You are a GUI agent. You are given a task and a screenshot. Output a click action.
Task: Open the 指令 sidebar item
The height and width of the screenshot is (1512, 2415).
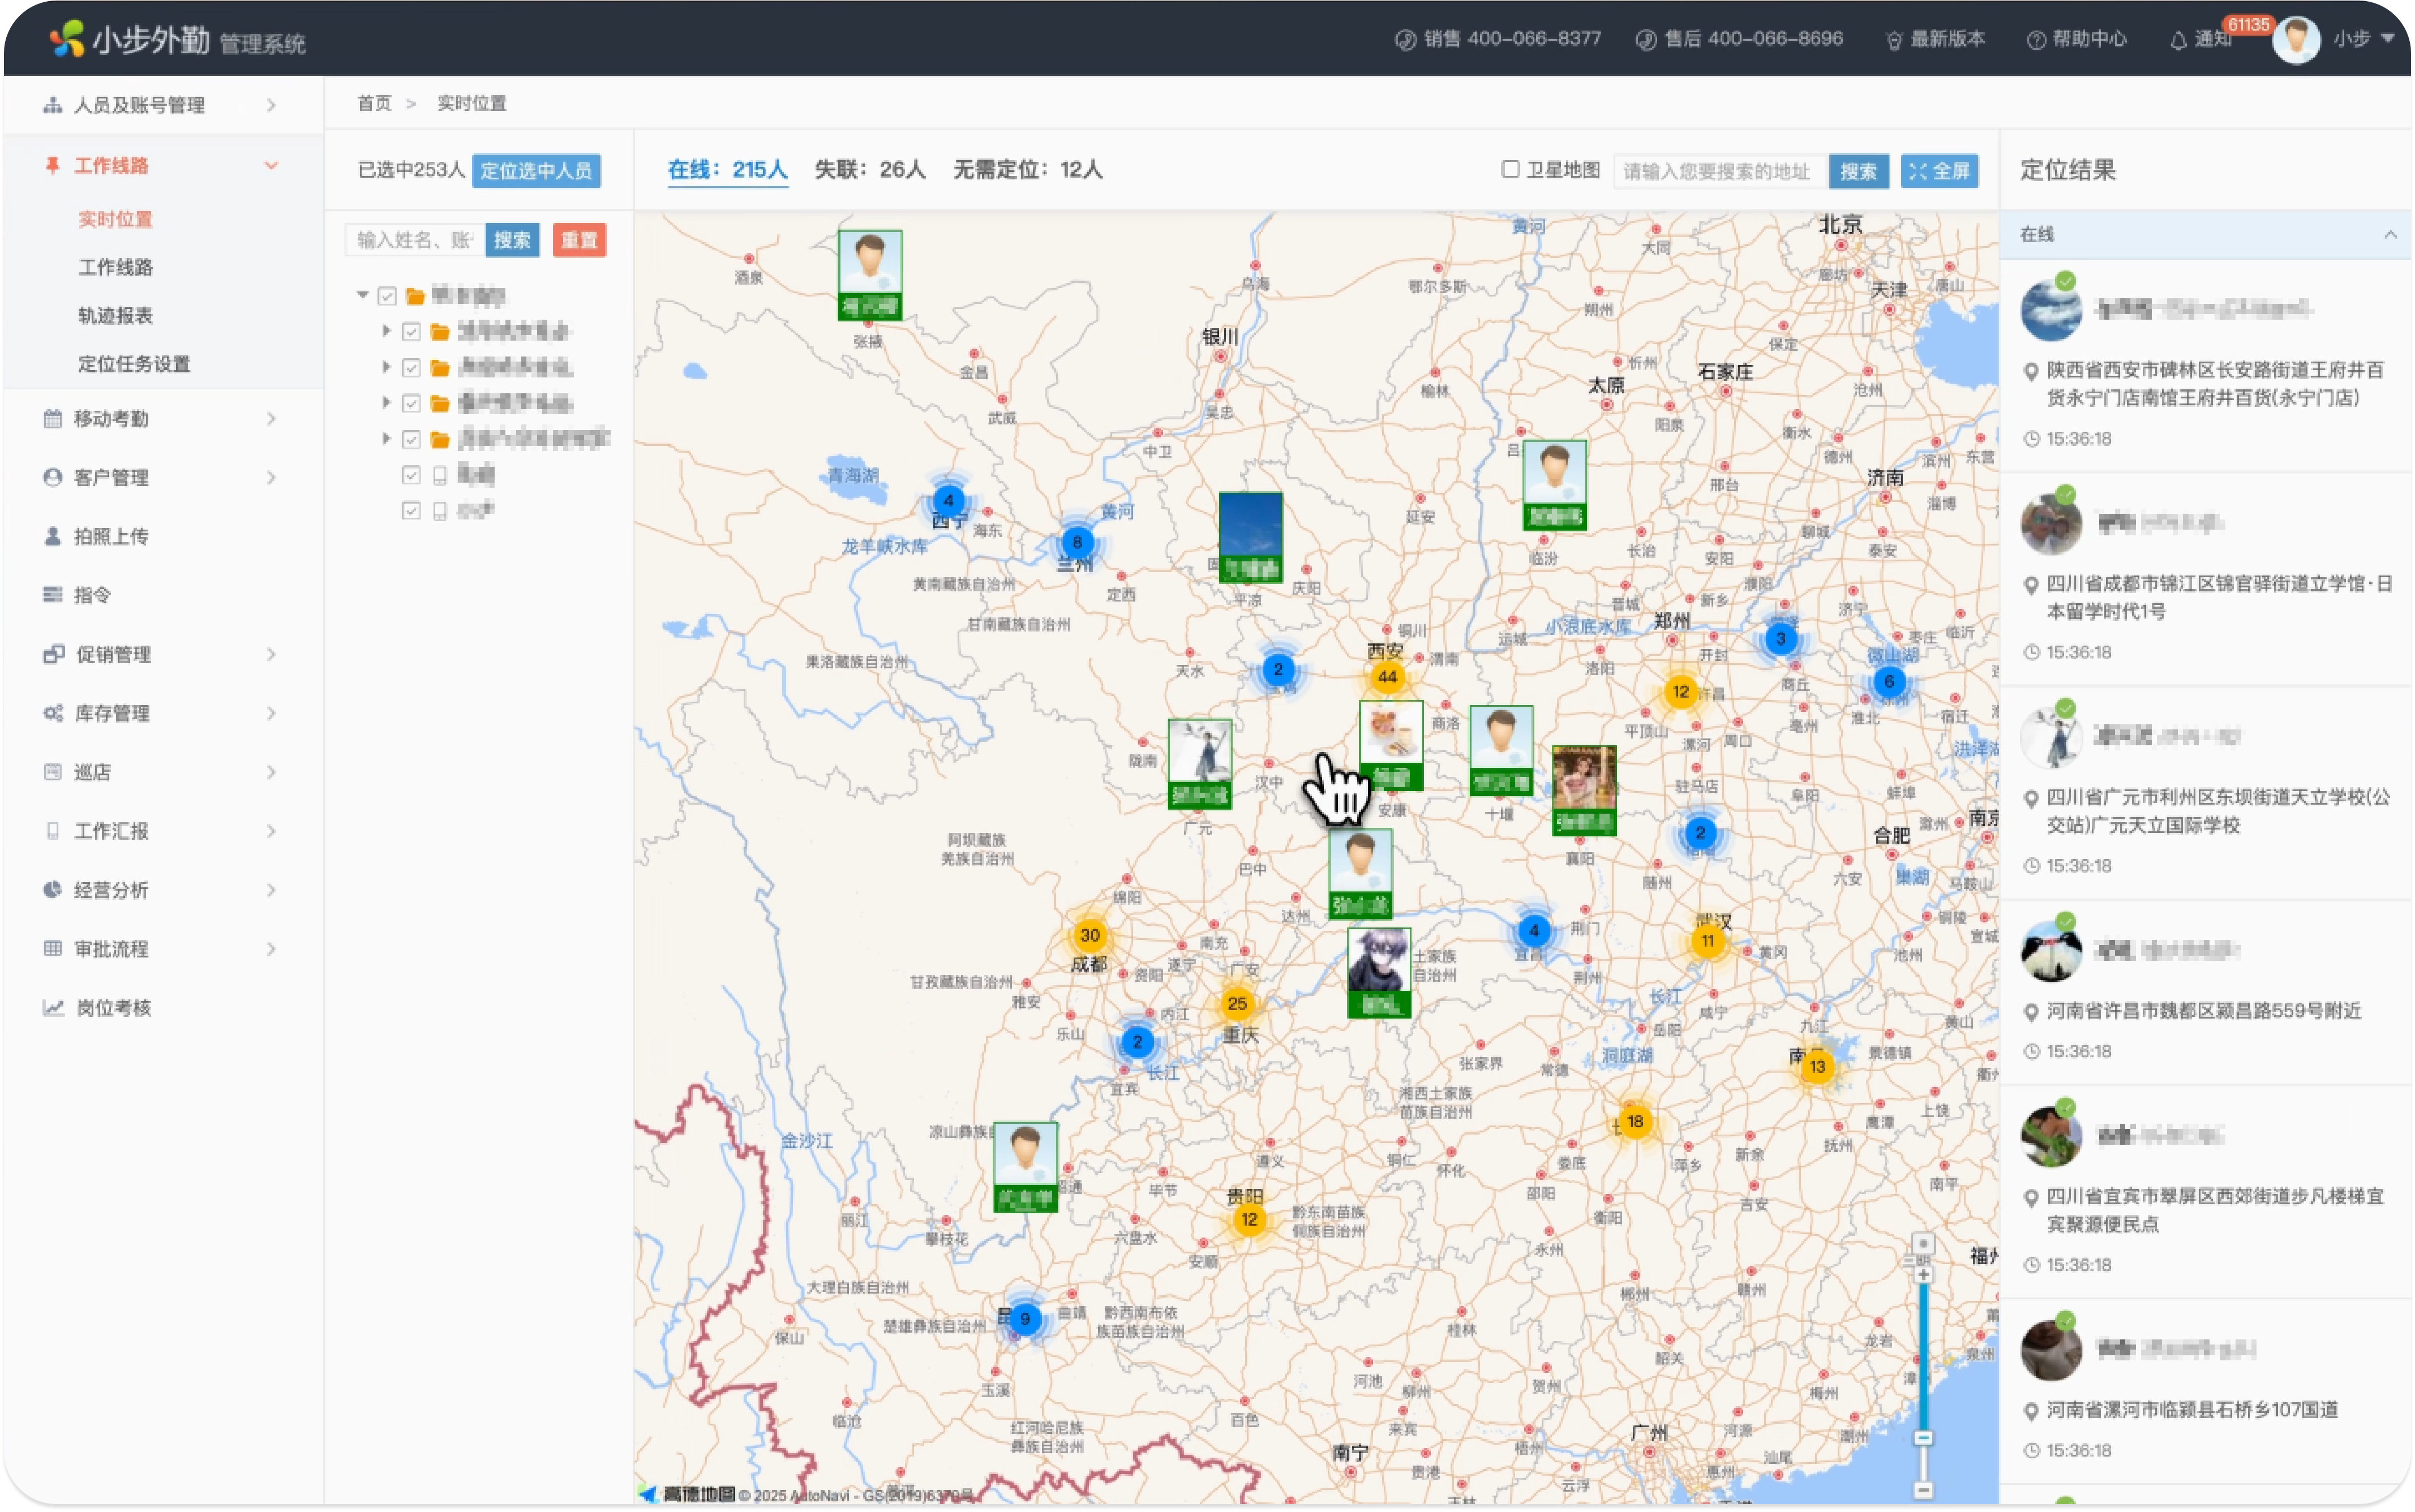91,596
